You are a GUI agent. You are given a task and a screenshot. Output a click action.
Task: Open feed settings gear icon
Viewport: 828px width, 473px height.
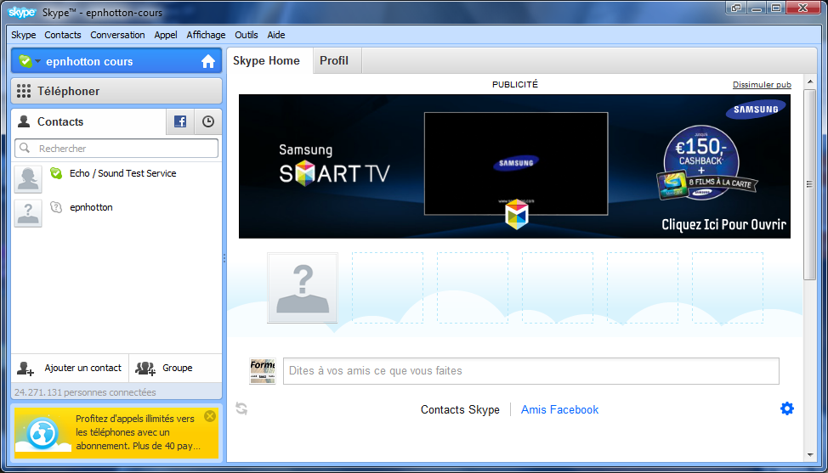787,408
